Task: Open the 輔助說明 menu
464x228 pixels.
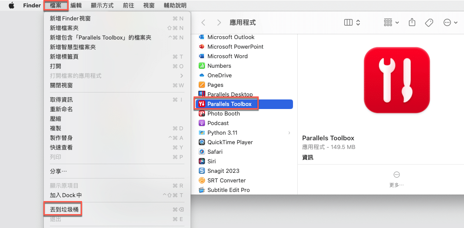Action: coord(175,5)
